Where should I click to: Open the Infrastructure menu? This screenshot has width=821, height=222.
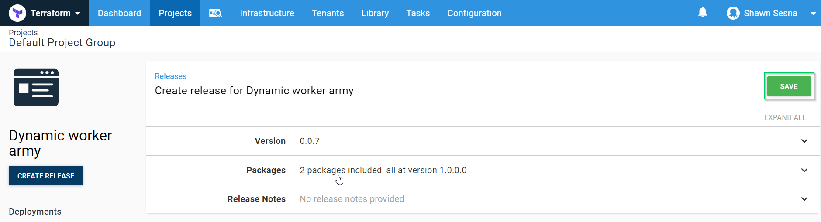(x=267, y=13)
